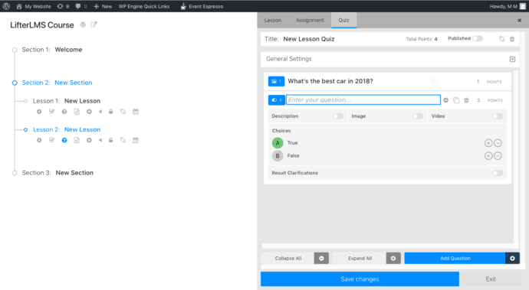
Task: Open Lesson 1 quiz question-mark icon
Action: click(64, 112)
